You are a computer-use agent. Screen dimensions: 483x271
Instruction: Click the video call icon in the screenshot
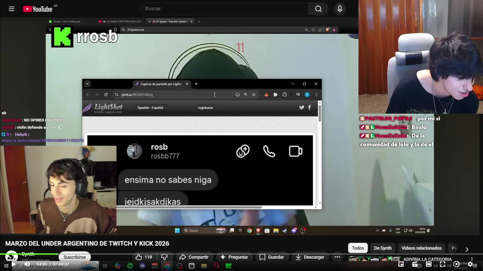[295, 151]
